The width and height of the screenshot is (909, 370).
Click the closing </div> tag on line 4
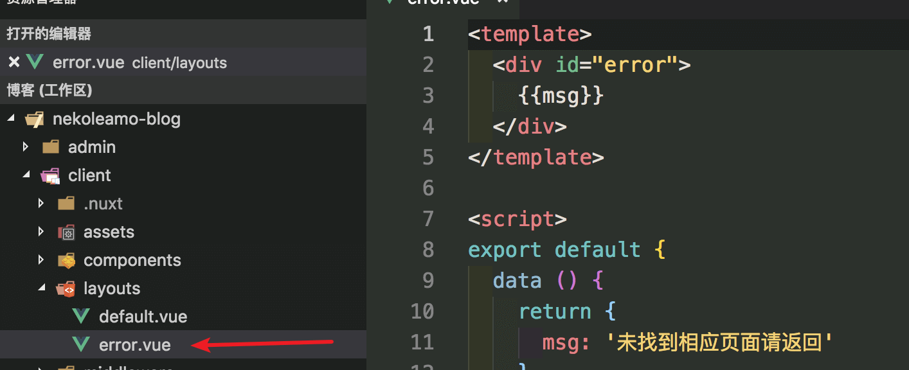pos(530,126)
